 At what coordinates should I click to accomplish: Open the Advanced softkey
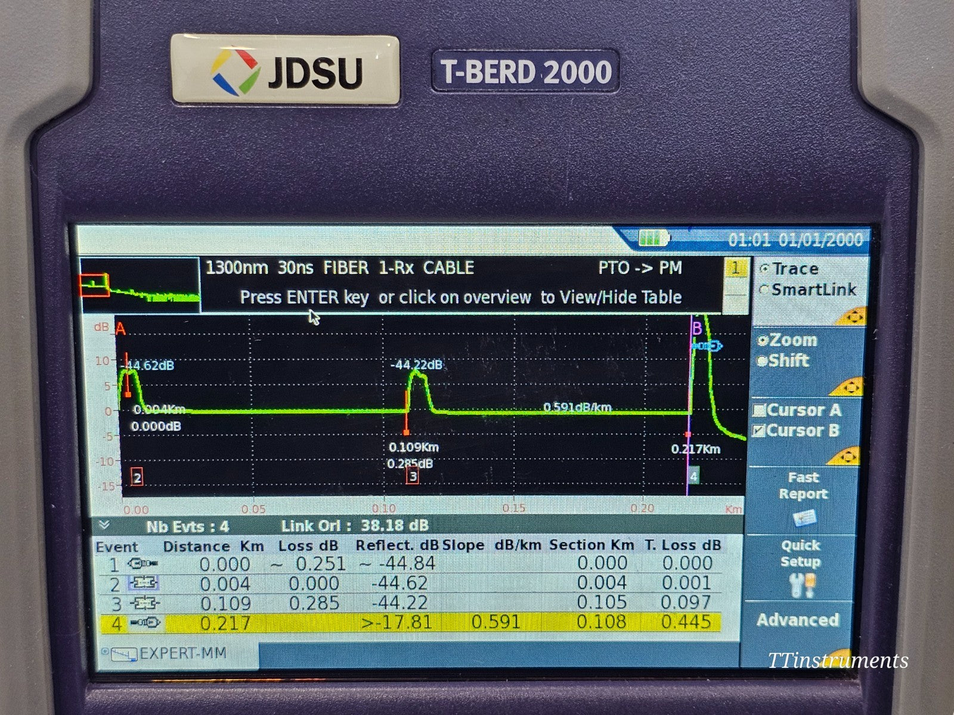pyautogui.click(x=797, y=620)
